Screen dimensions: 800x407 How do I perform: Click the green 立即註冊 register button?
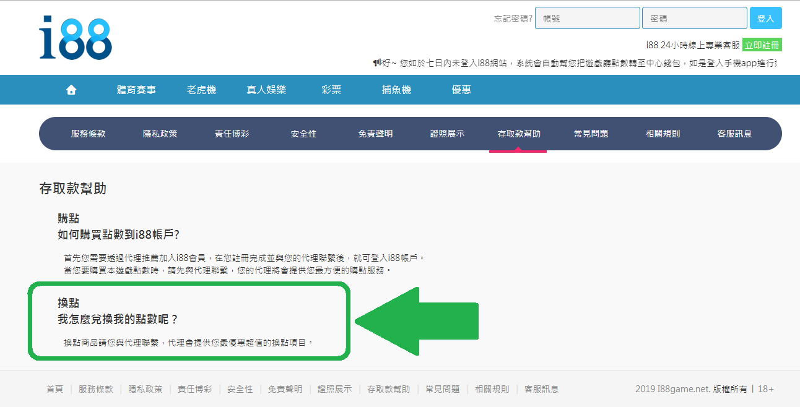click(762, 45)
